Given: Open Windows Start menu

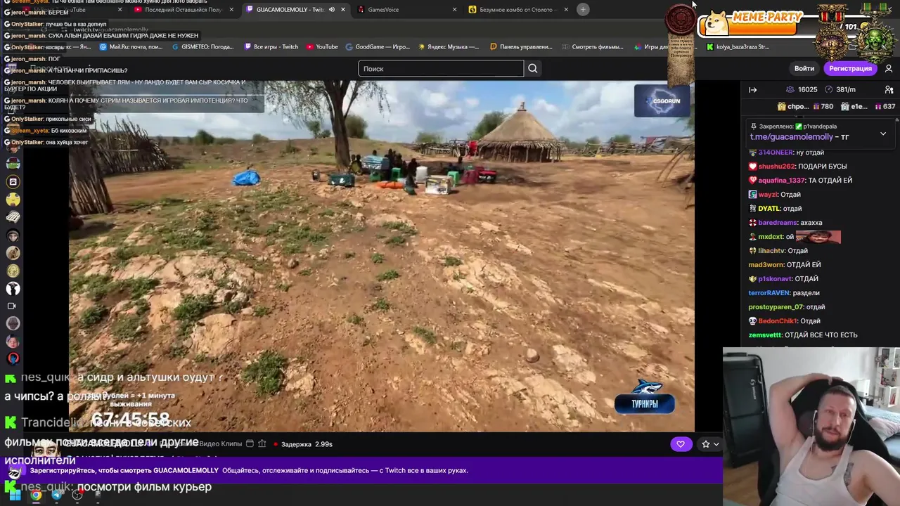Looking at the screenshot, I should [x=15, y=495].
